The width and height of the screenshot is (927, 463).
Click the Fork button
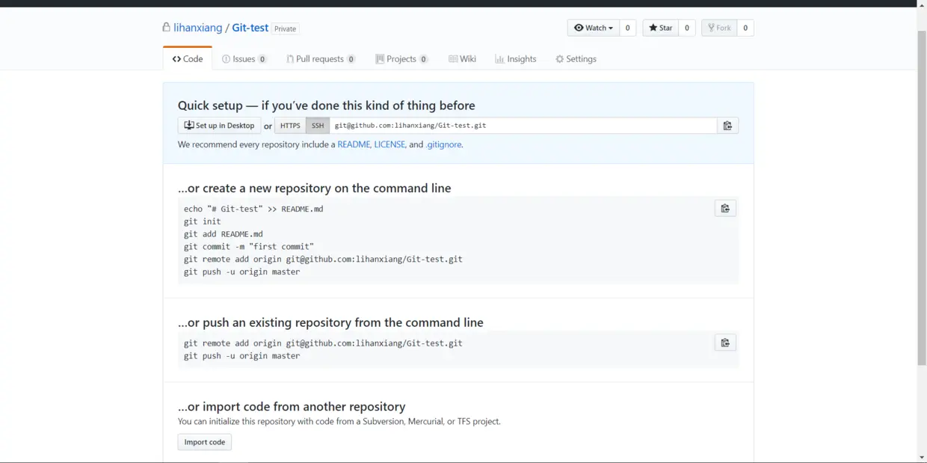pos(718,28)
